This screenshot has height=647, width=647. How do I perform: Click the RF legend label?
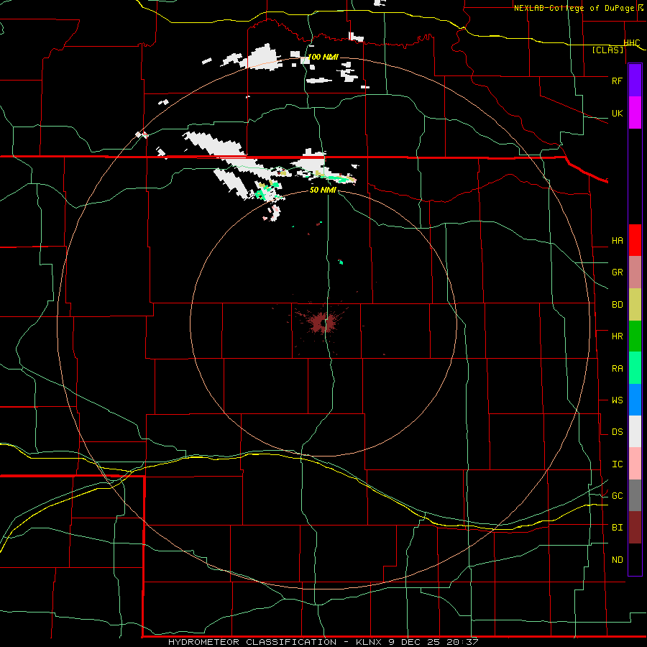[617, 81]
